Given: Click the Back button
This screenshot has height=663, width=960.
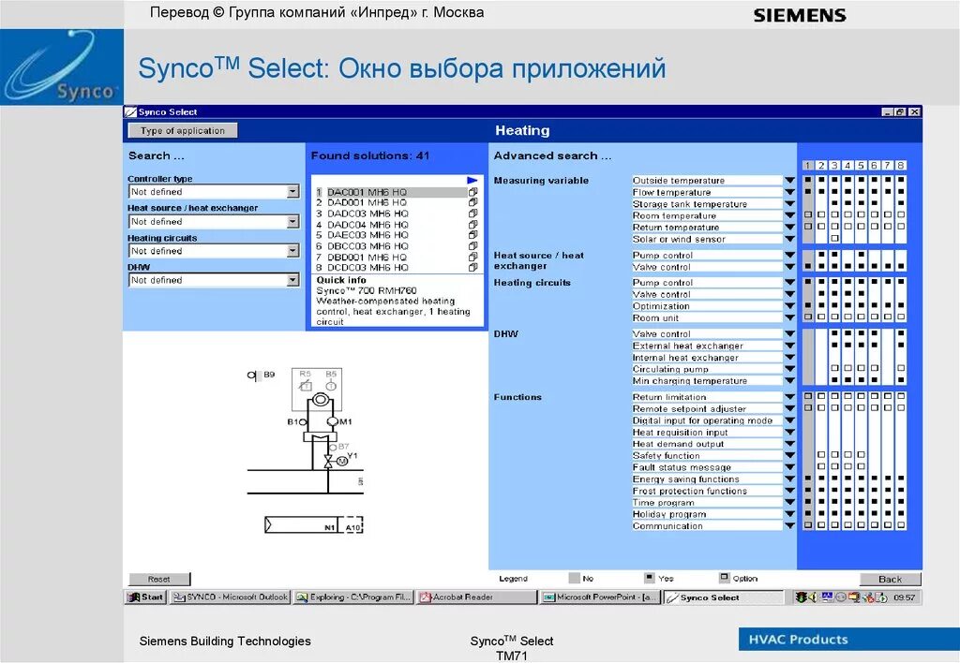Looking at the screenshot, I should click(x=891, y=580).
